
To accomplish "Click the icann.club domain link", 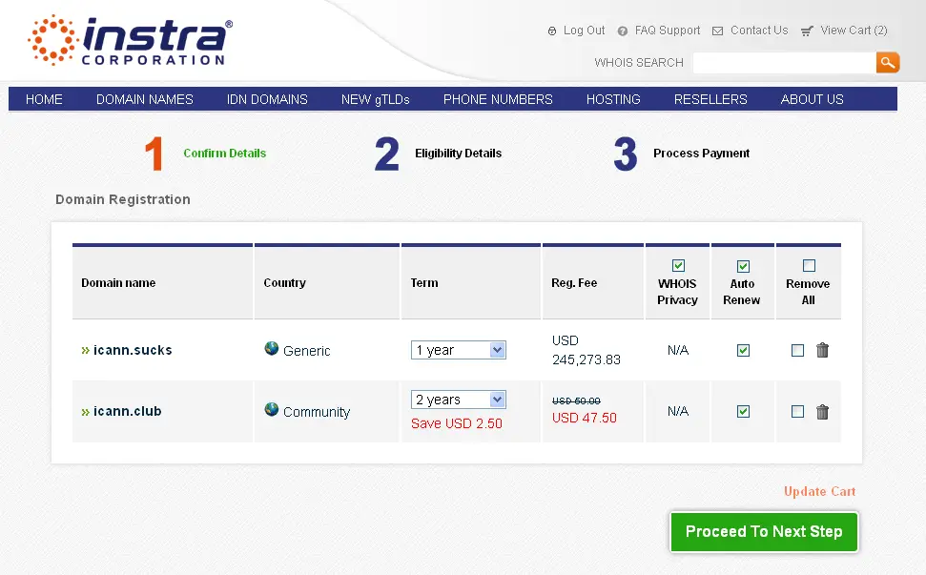I will [128, 412].
